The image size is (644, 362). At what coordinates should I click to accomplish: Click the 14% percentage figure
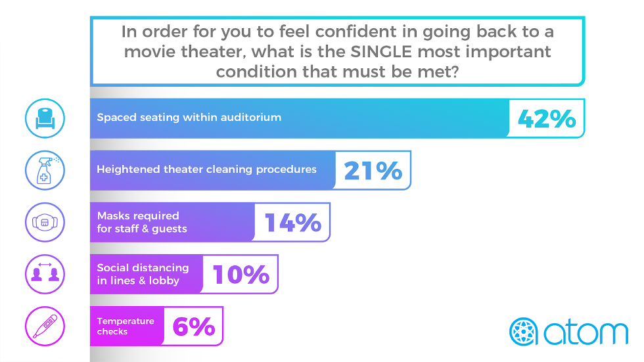(292, 223)
